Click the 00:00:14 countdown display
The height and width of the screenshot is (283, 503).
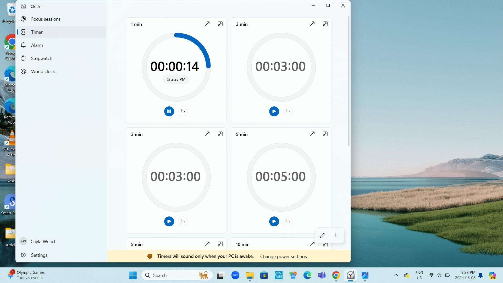pyautogui.click(x=175, y=66)
